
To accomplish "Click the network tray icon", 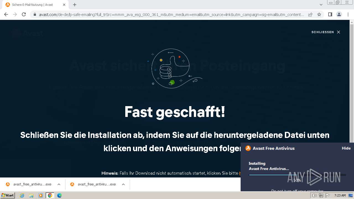I will tap(321, 195).
